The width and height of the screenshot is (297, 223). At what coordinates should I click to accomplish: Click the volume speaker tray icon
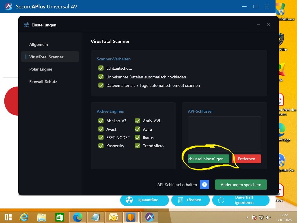pos(268,217)
